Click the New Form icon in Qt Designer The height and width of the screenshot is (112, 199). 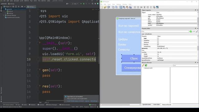pyautogui.click(x=102, y=7)
